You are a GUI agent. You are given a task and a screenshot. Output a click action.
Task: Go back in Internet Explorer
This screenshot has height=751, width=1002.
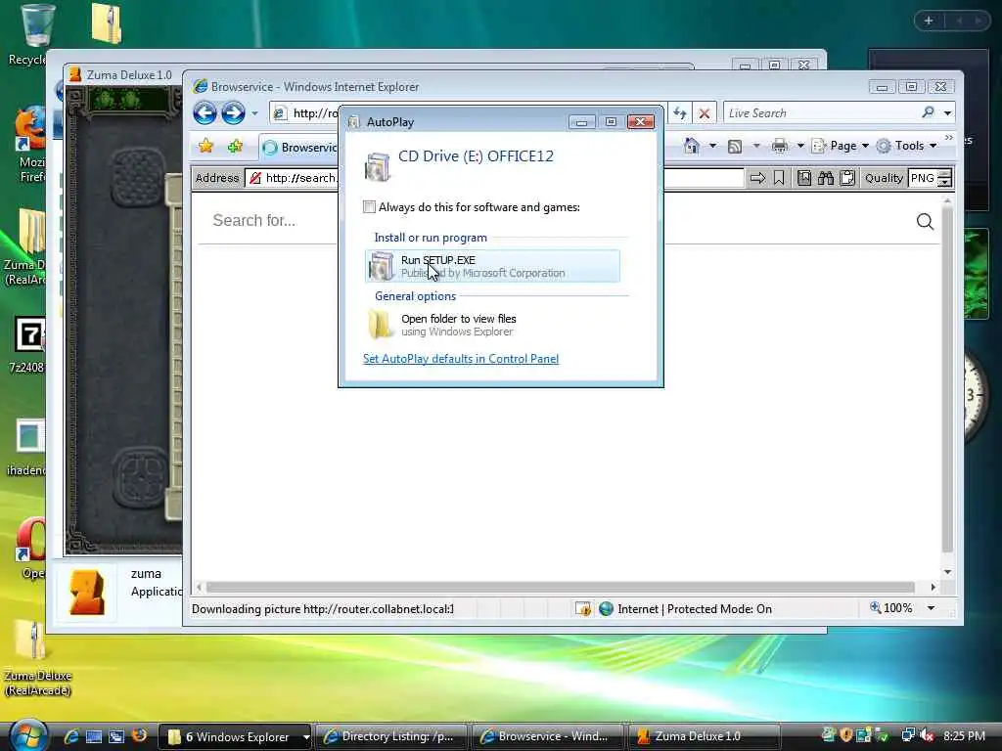pyautogui.click(x=205, y=113)
